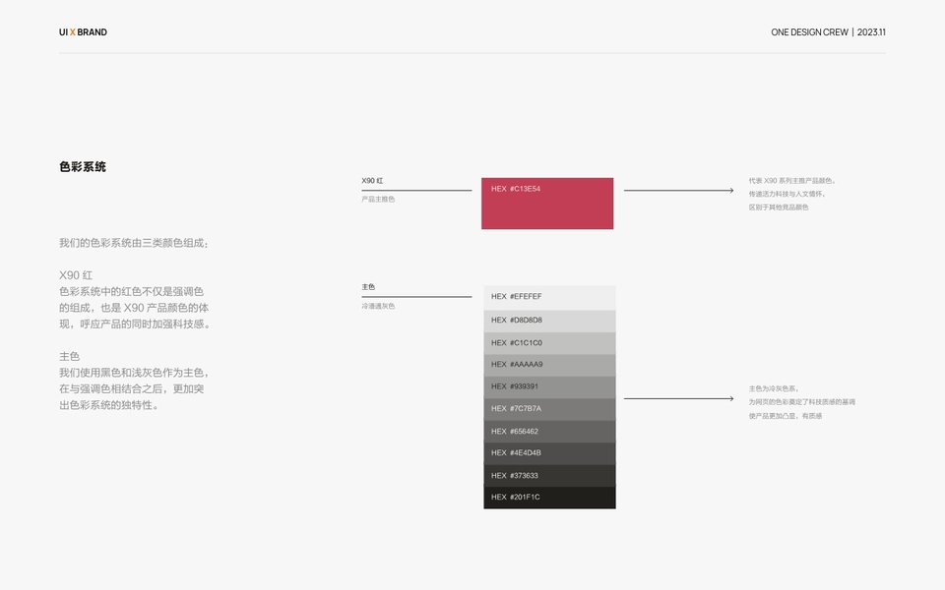Click the 我们的色彩系统由三类颜色组成 line
This screenshot has width=945, height=590.
tap(134, 243)
